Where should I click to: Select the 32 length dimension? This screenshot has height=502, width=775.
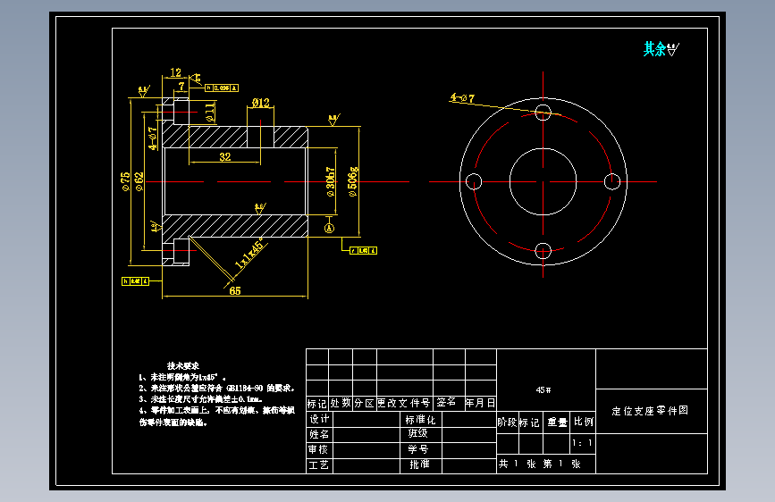(x=225, y=156)
